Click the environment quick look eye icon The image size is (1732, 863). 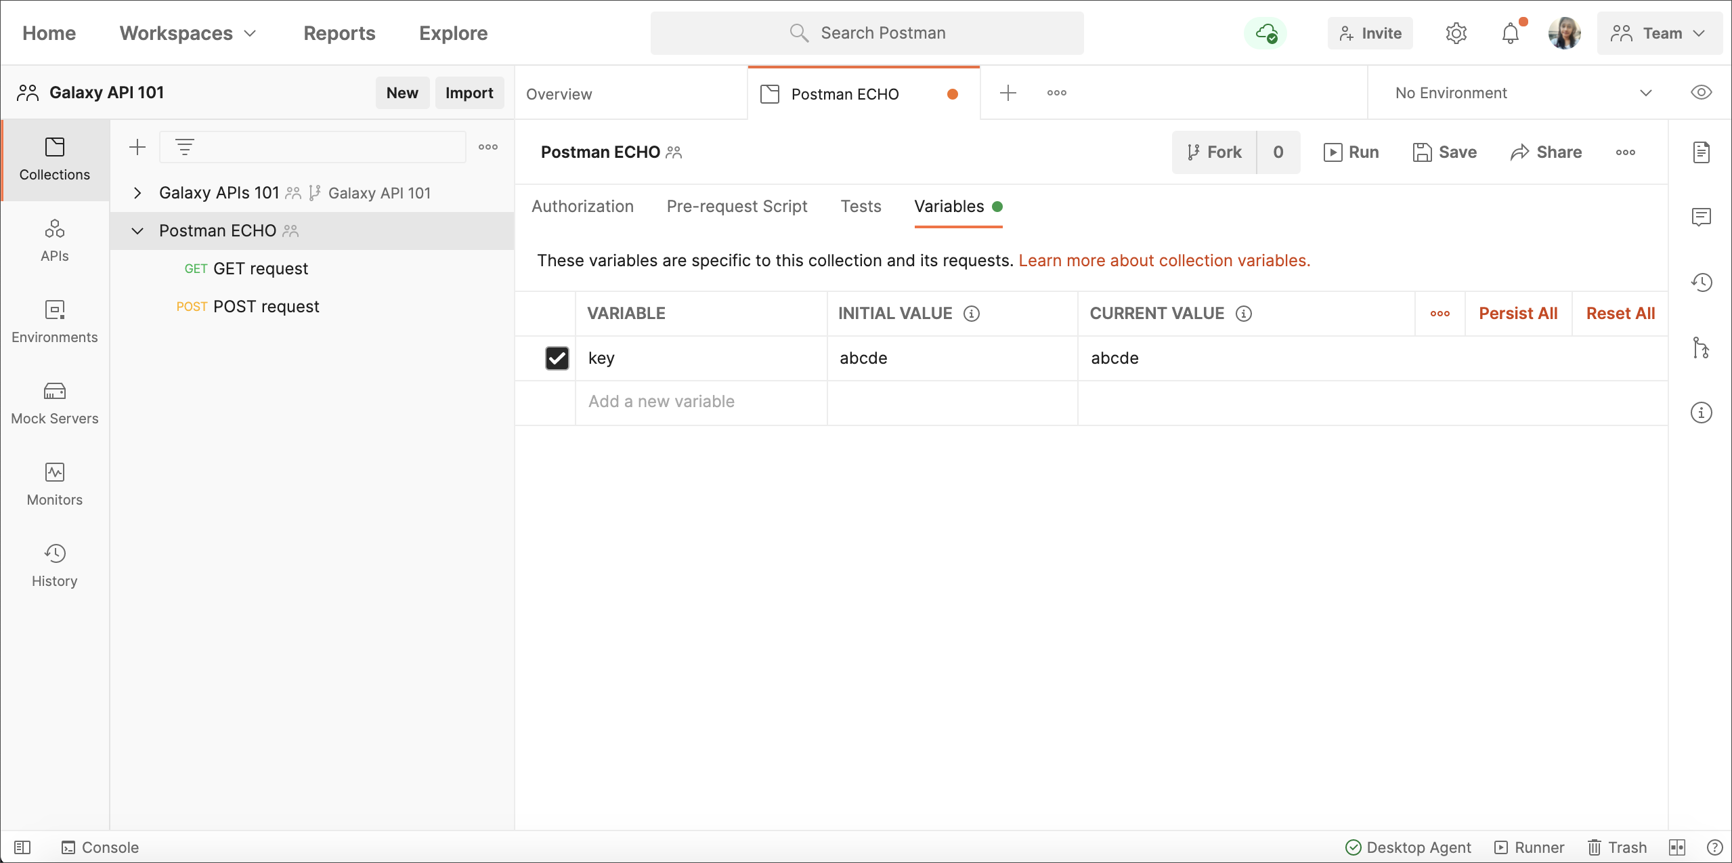pos(1701,93)
